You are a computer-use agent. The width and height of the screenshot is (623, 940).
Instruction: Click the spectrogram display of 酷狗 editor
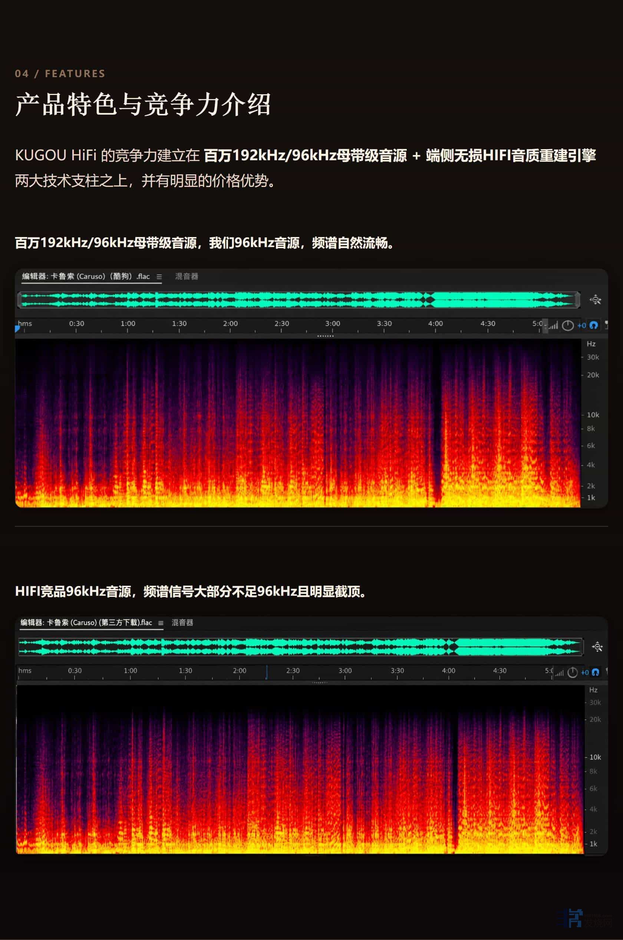pyautogui.click(x=297, y=423)
